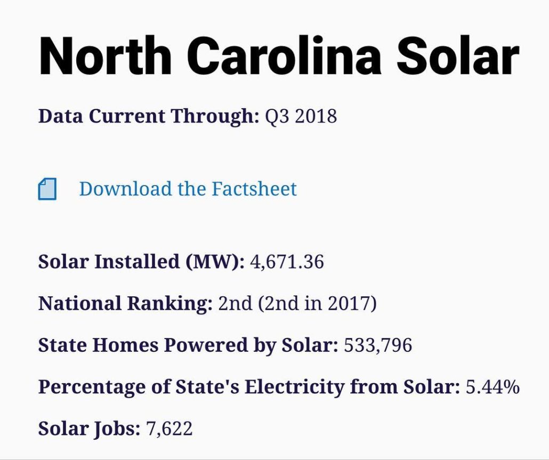The height and width of the screenshot is (460, 549).
Task: Select the Solar Installed (MW) label
Action: (x=141, y=262)
